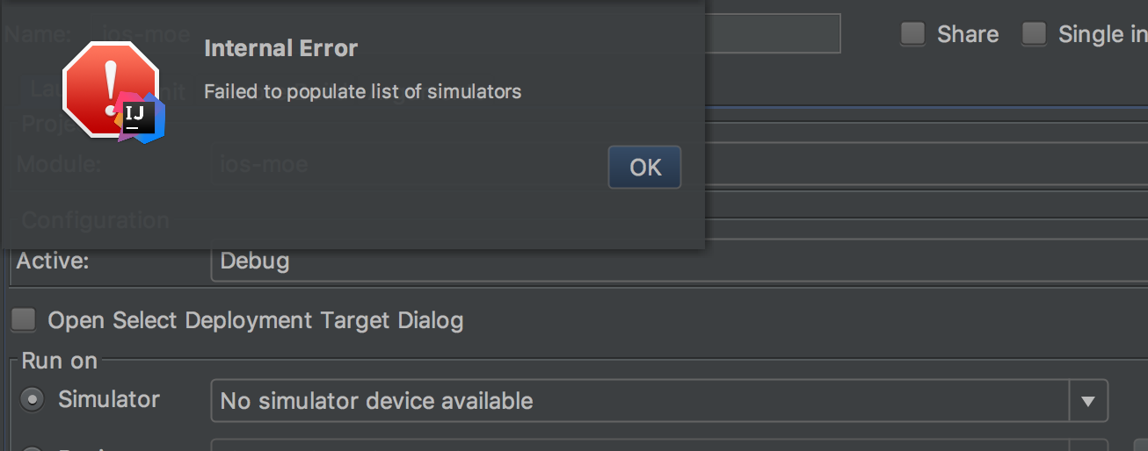Check Open Select Deployment Target Dialog
This screenshot has height=451, width=1148.
24,320
